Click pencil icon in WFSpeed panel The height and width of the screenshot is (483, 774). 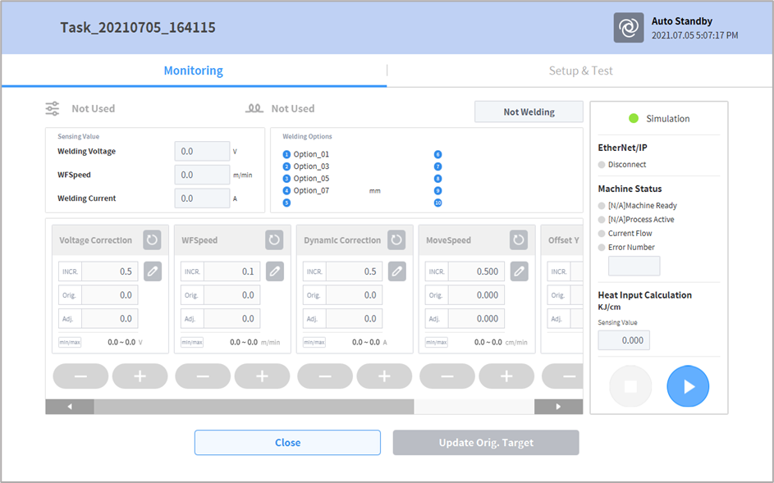275,271
